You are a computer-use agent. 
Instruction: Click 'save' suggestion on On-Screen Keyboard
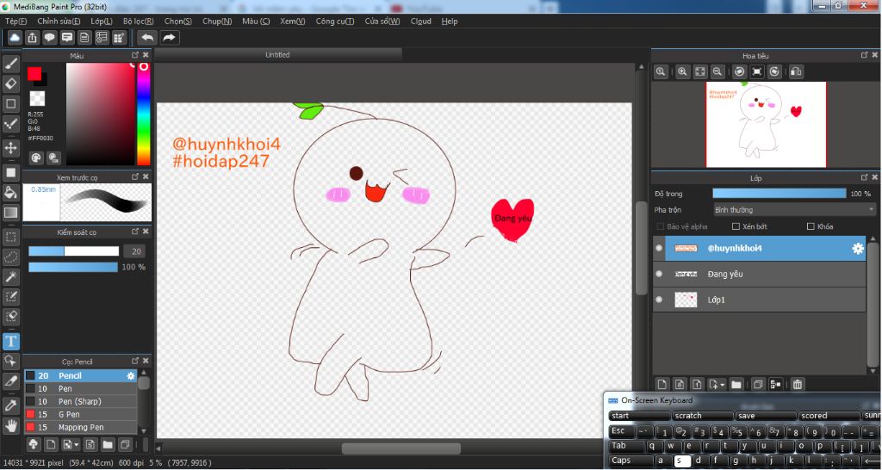[x=766, y=416]
